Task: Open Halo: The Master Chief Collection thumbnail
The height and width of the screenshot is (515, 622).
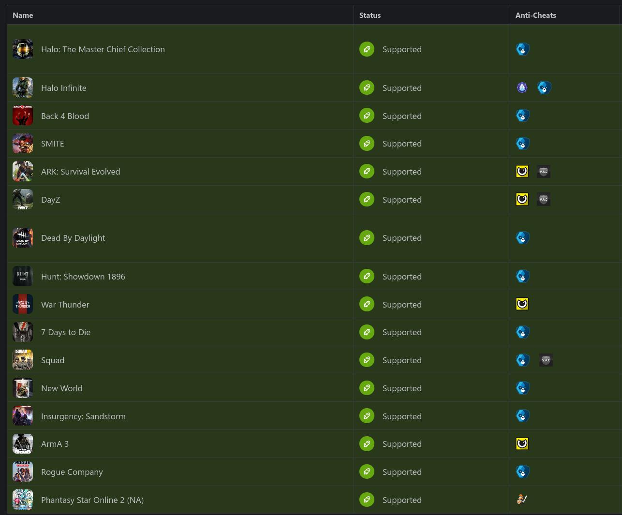Action: coord(23,49)
